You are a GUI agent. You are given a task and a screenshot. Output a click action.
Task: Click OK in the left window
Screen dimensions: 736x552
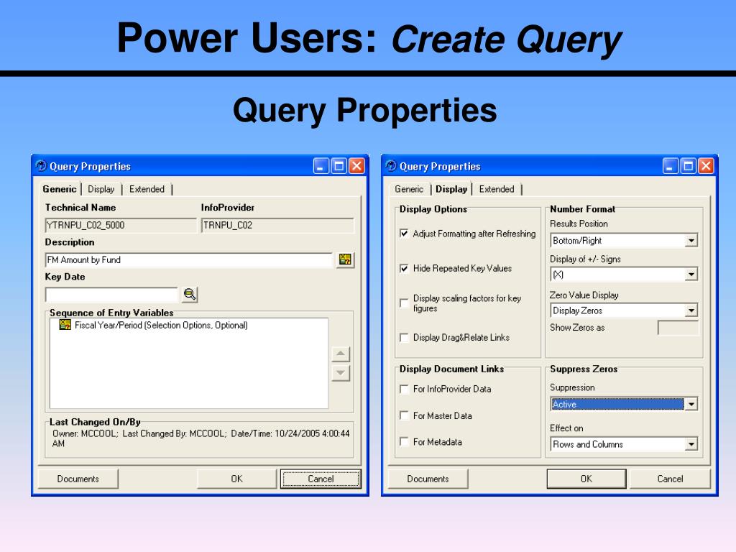point(236,479)
